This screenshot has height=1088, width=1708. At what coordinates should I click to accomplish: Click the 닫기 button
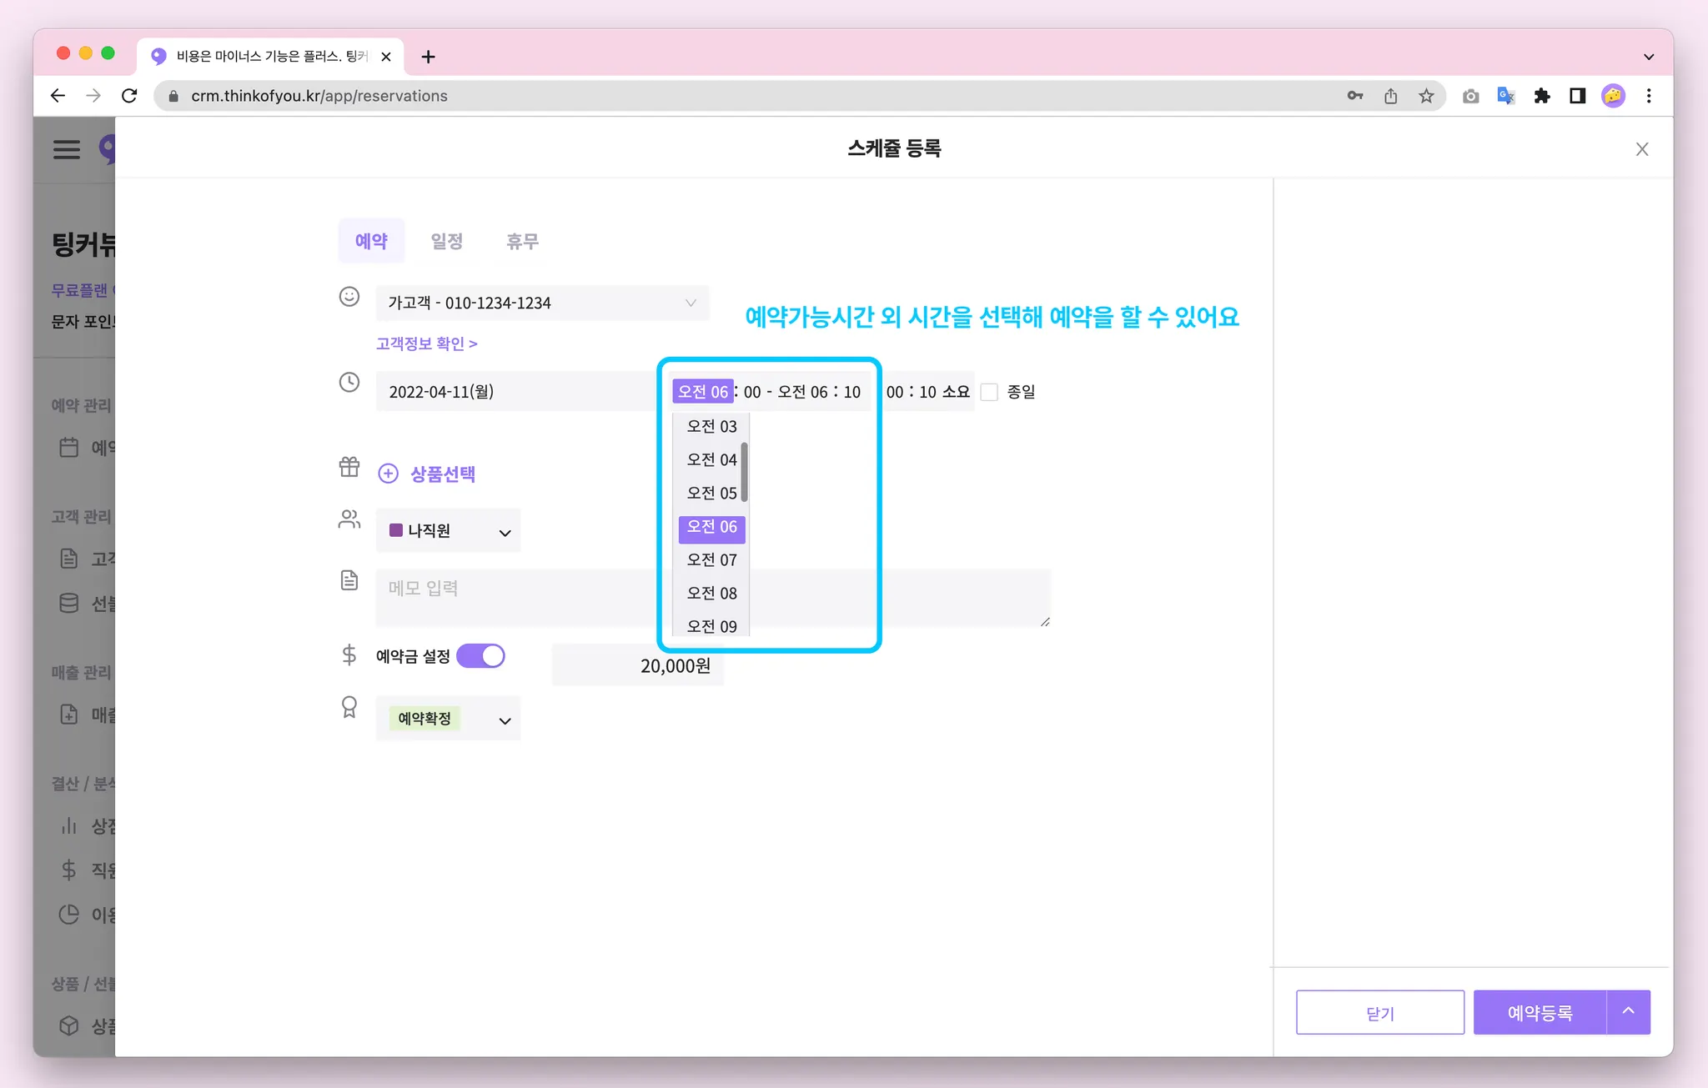click(1379, 1013)
